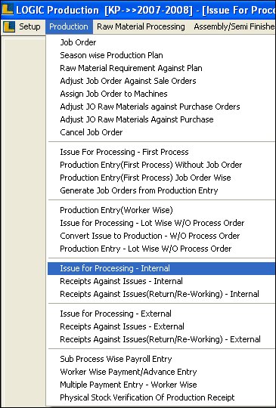Viewport: 276px width, 408px height.
Task: Collapse the Production menu
Action: point(69,26)
